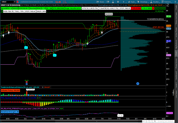Click the red alert icon beside the symbol box
Viewport: 178px width, 123px height.
point(18,2)
